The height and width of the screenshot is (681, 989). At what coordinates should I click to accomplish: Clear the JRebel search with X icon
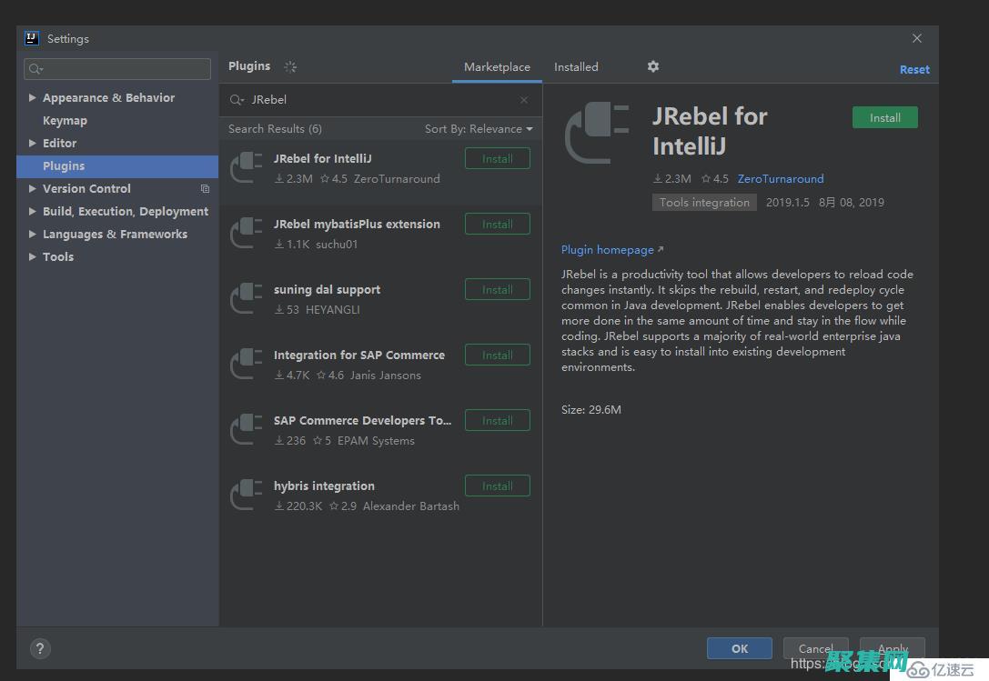pyautogui.click(x=524, y=100)
